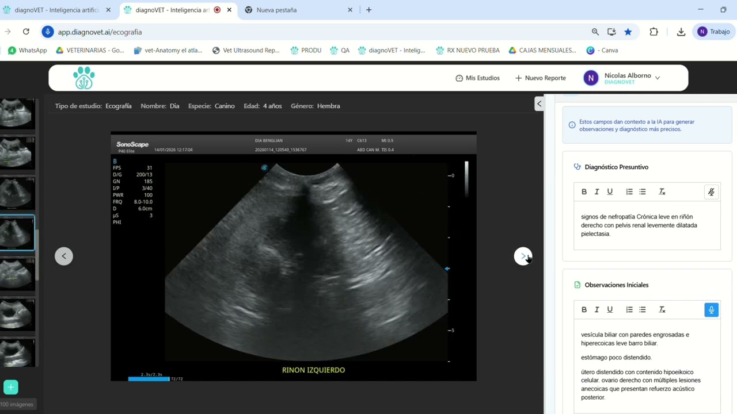Screen dimensions: 737x414
Task: Toggle blue microphone in Observaciones Iniciales
Action: click(x=711, y=310)
